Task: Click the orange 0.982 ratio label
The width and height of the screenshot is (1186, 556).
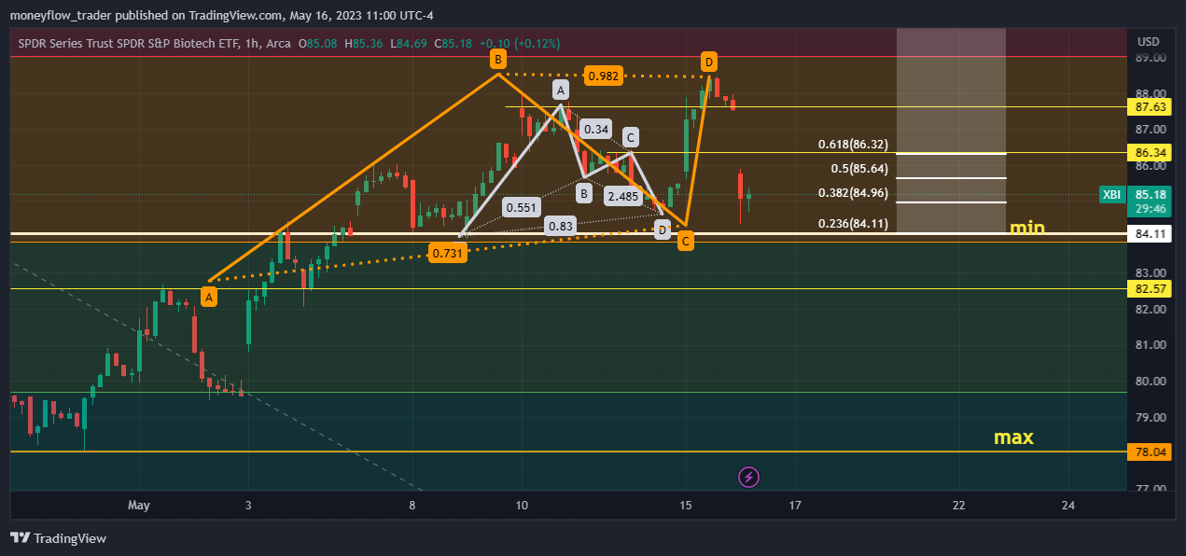Action: pyautogui.click(x=604, y=76)
